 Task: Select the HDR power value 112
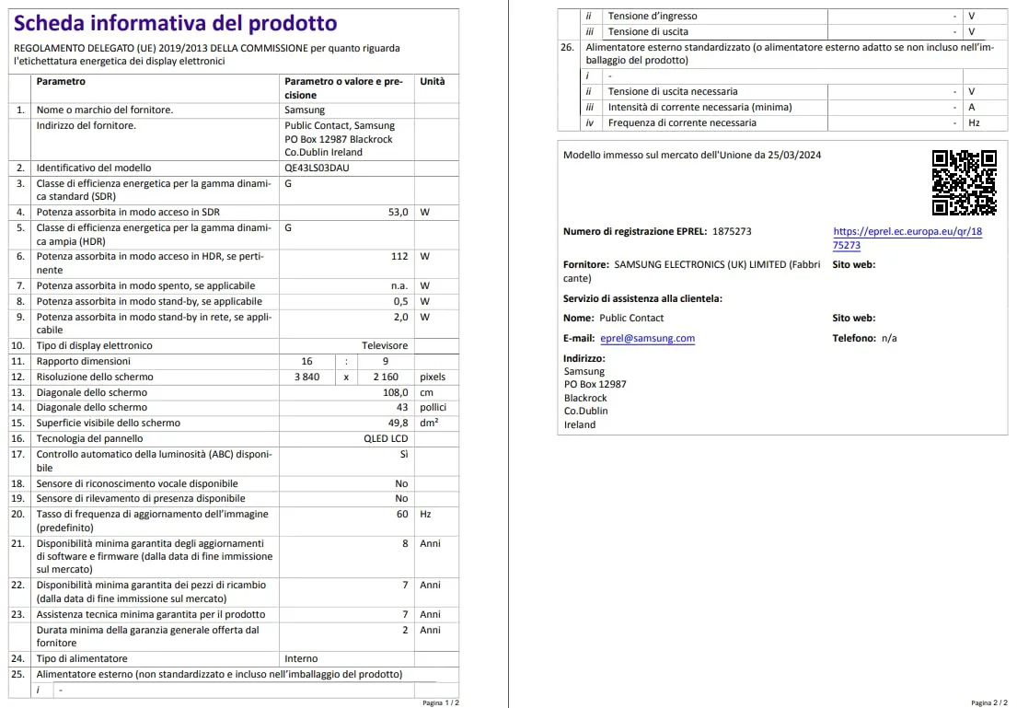point(399,256)
